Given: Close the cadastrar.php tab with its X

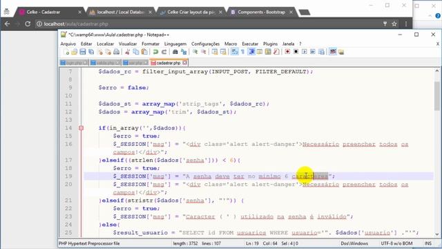Looking at the screenshot, I should 184,62.
